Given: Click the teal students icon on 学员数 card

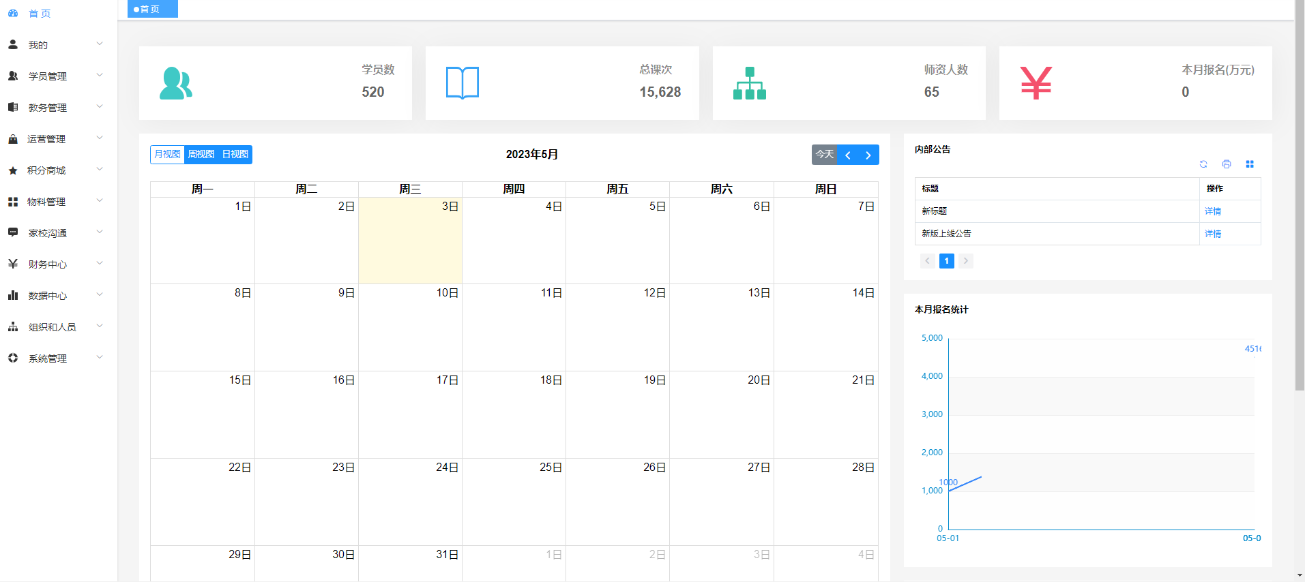Looking at the screenshot, I should pyautogui.click(x=176, y=83).
